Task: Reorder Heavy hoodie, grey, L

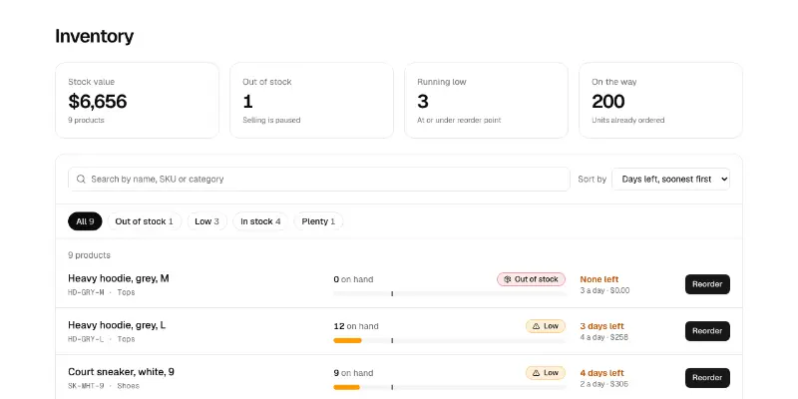Action: (707, 331)
